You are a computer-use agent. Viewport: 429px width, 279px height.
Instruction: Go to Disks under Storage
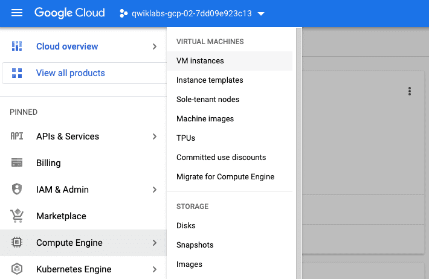click(186, 226)
